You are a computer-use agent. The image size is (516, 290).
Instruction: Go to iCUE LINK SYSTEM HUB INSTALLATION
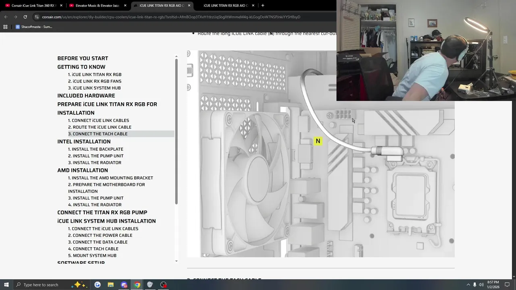(x=106, y=221)
